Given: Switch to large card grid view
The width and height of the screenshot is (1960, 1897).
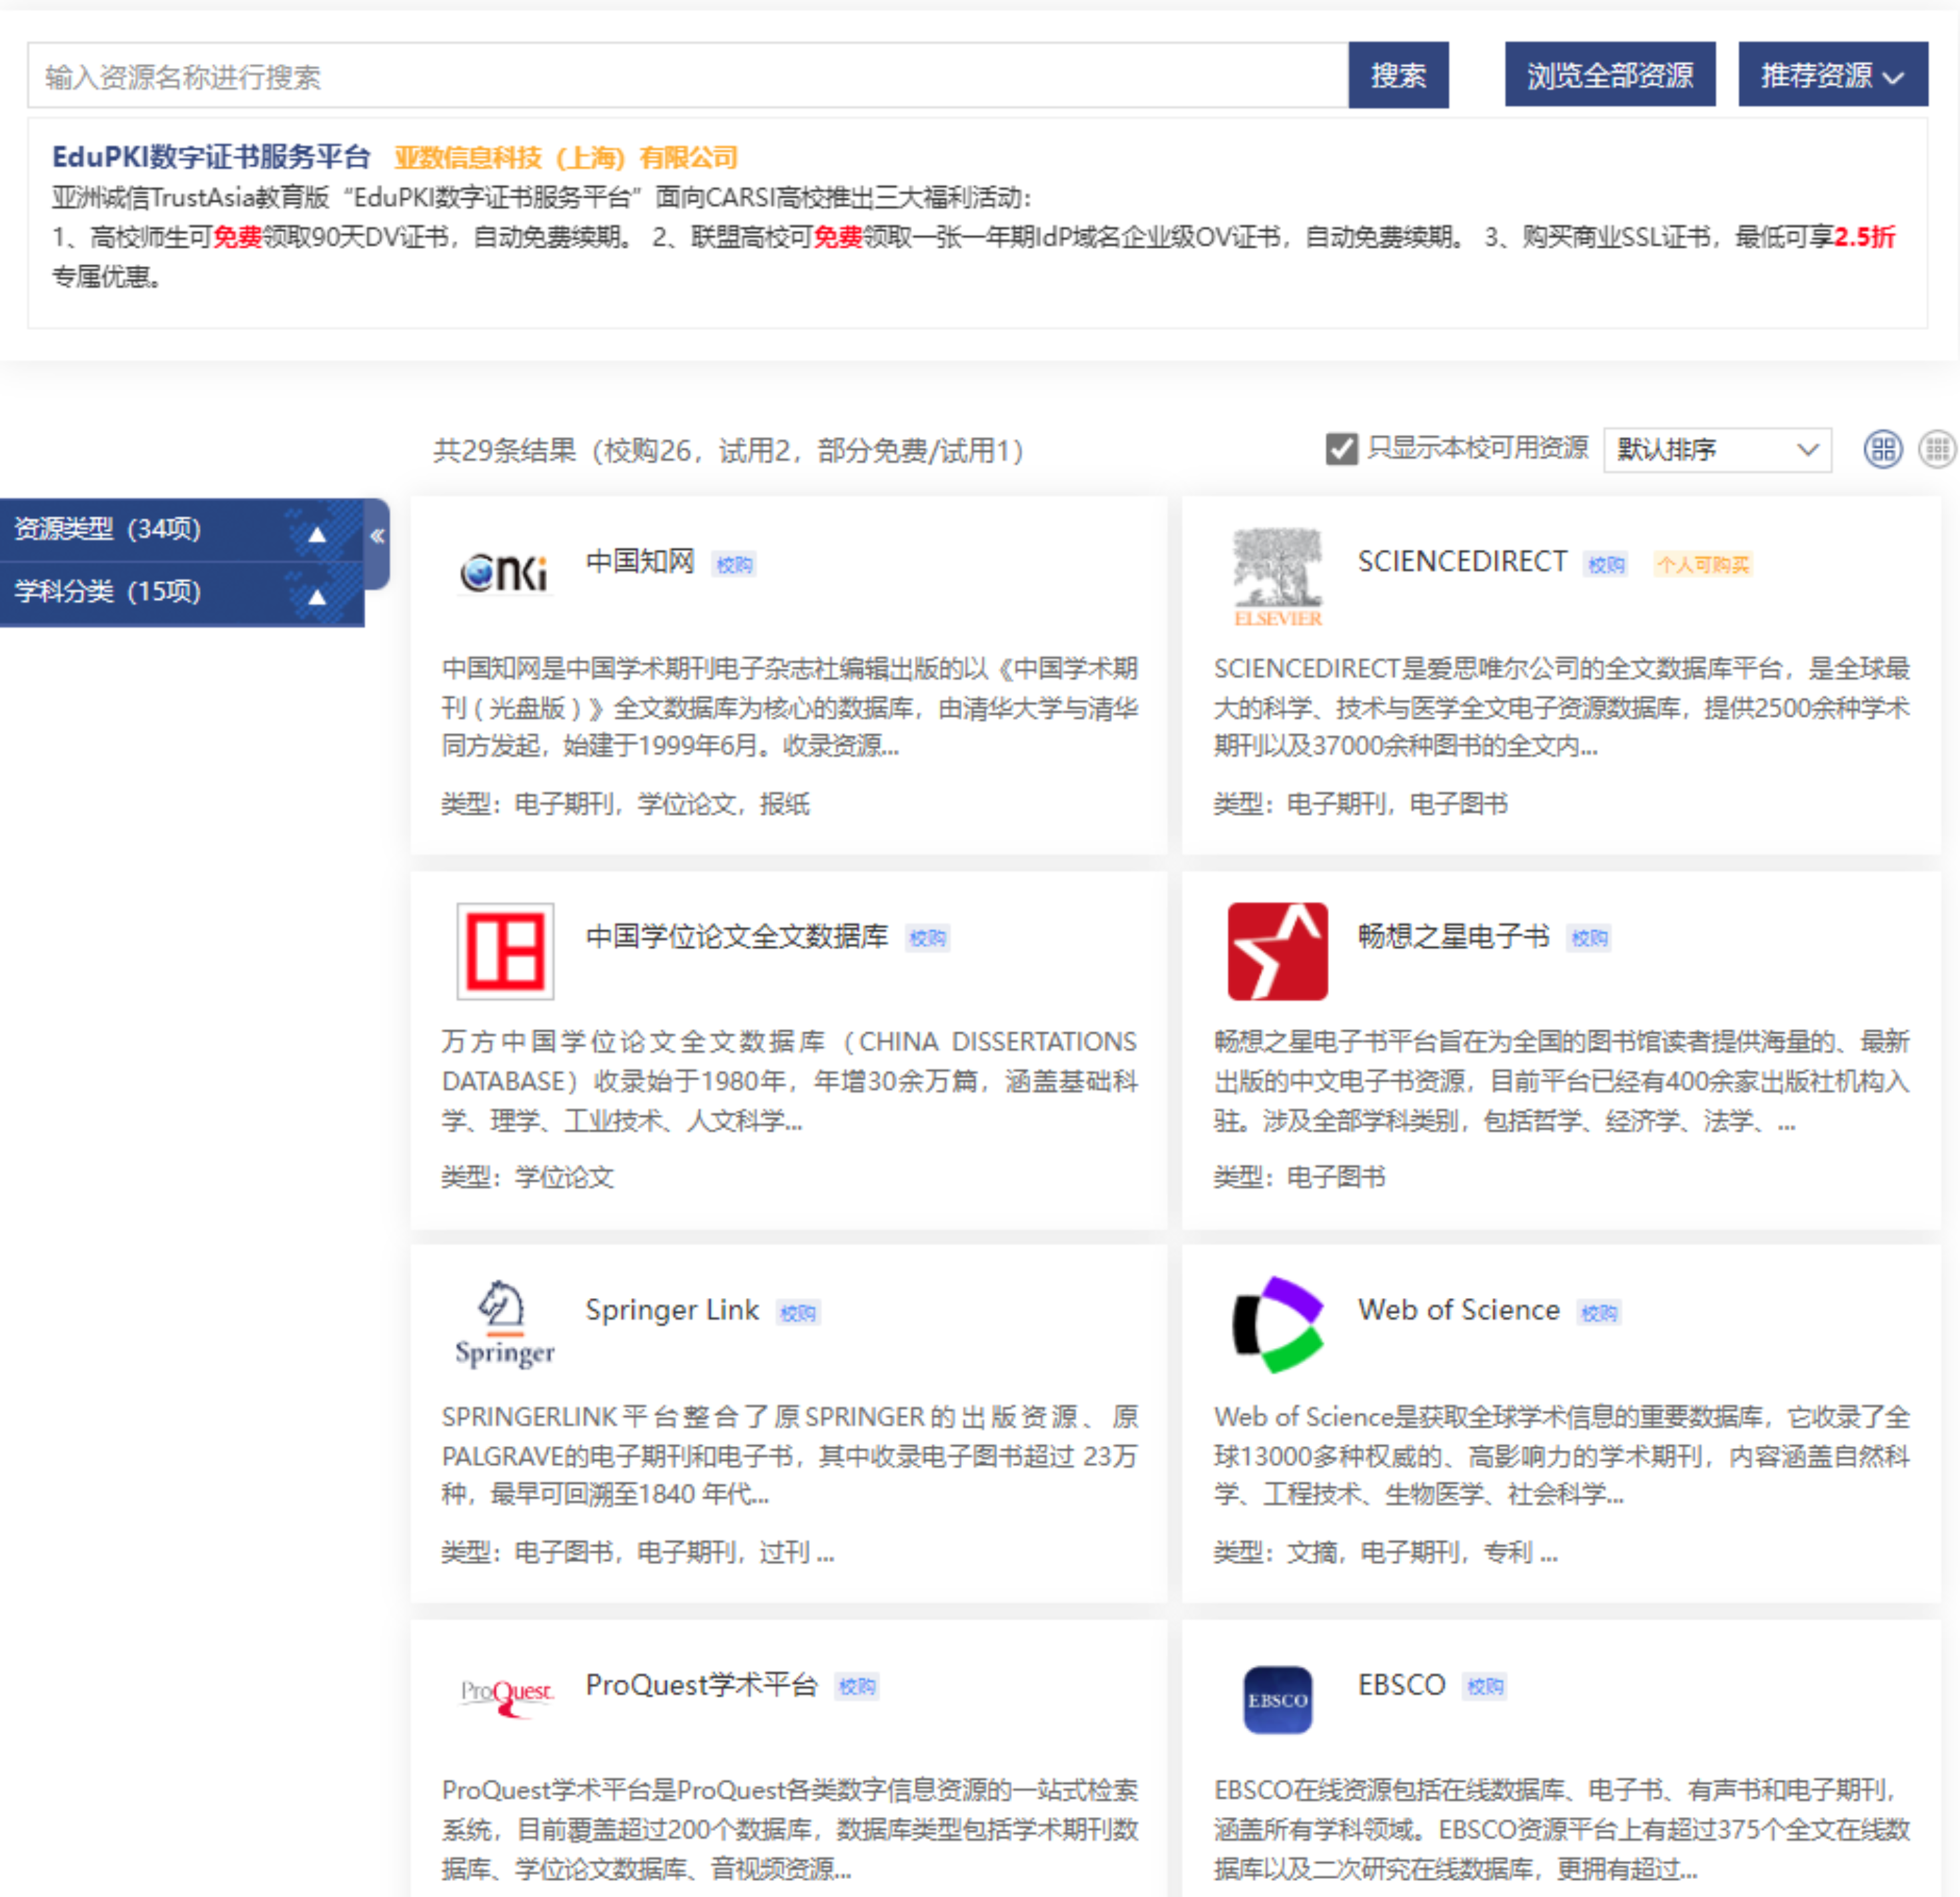Looking at the screenshot, I should [x=1882, y=449].
